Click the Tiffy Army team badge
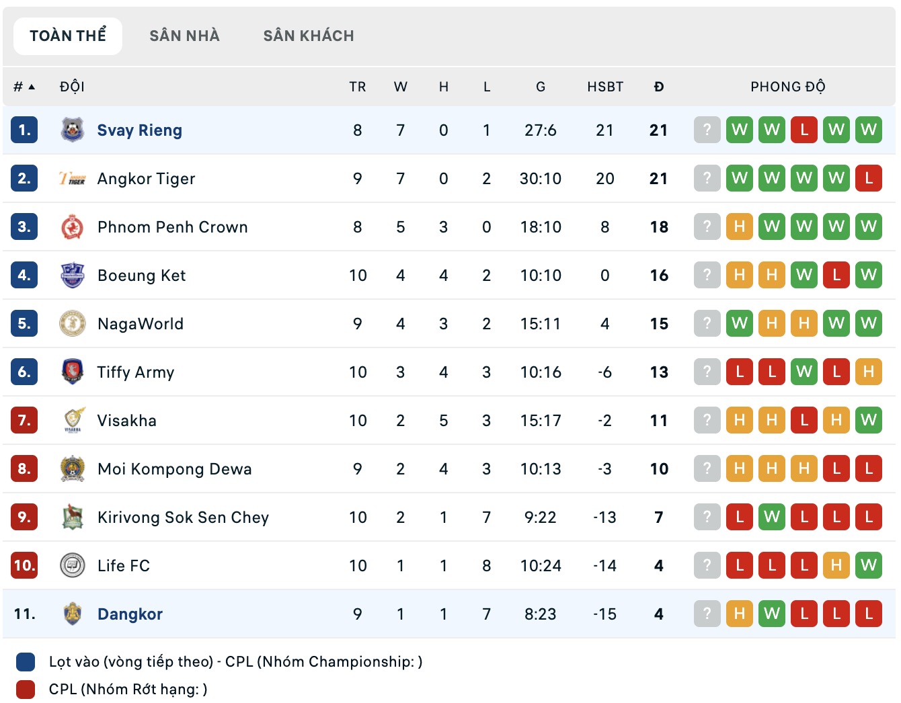This screenshot has width=901, height=703. coord(72,372)
